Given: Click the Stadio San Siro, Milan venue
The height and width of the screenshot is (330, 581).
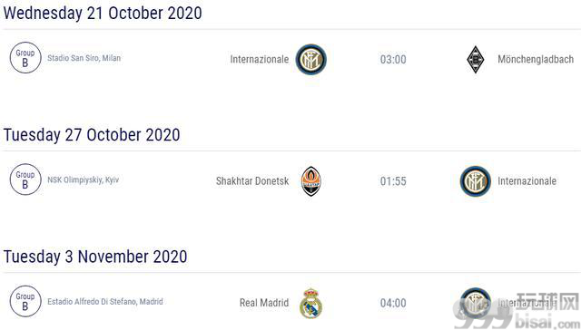Looking at the screenshot, I should 84,58.
